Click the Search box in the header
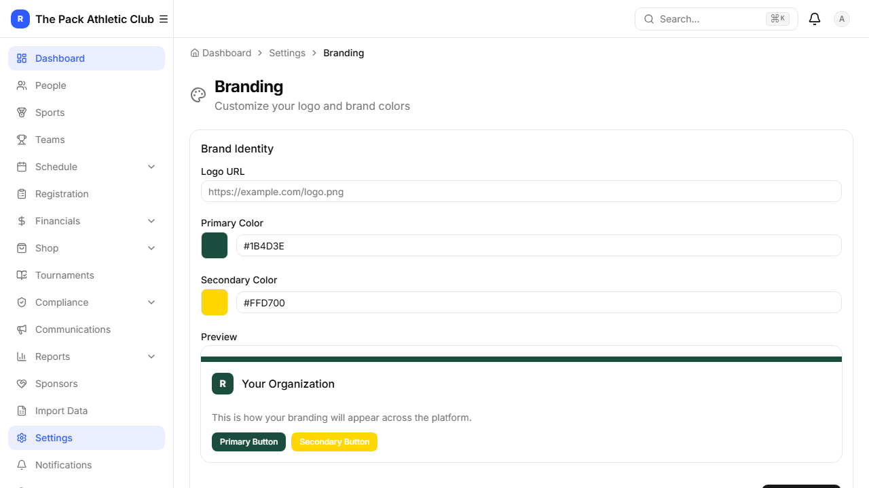Image resolution: width=869 pixels, height=488 pixels. 716,19
